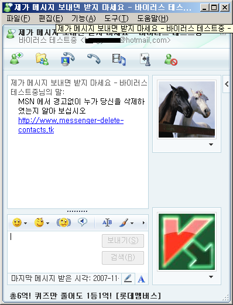Click the voice clip speech bubble icon
Viewport: 233px width, 305px height.
pyautogui.click(x=83, y=222)
